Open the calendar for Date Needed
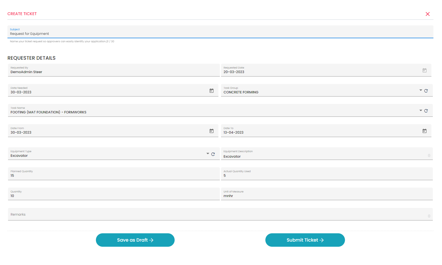This screenshot has width=442, height=265. pos(212,91)
